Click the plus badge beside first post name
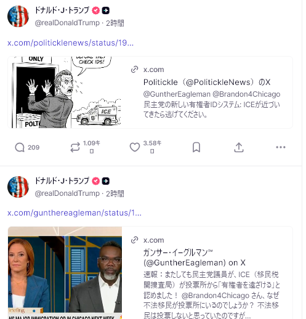The width and height of the screenshot is (306, 319). pyautogui.click(x=106, y=10)
